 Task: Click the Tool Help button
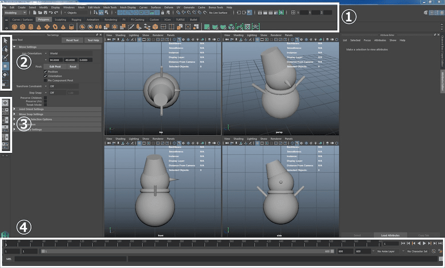[93, 40]
